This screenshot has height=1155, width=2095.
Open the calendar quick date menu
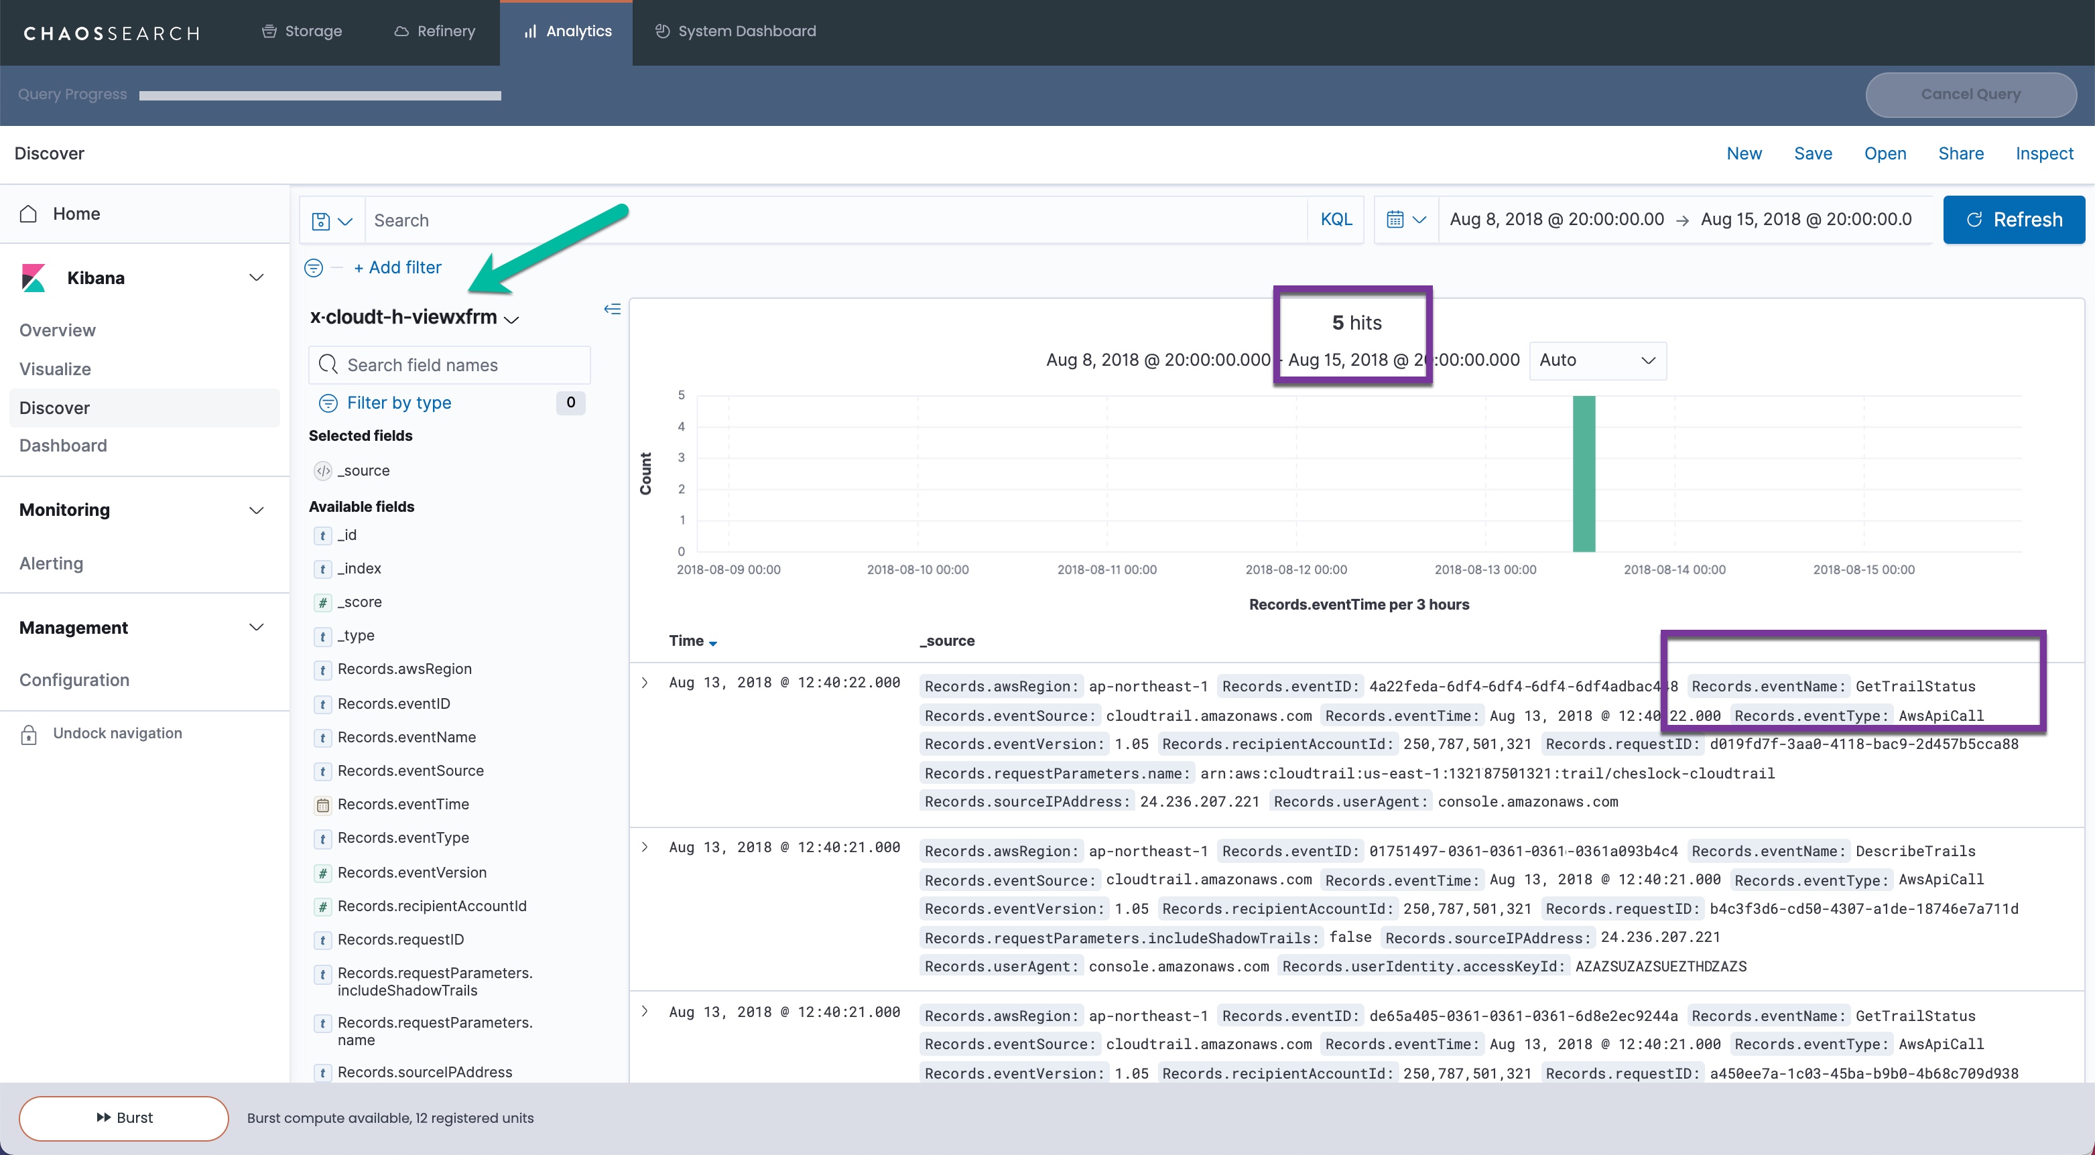pos(1405,220)
